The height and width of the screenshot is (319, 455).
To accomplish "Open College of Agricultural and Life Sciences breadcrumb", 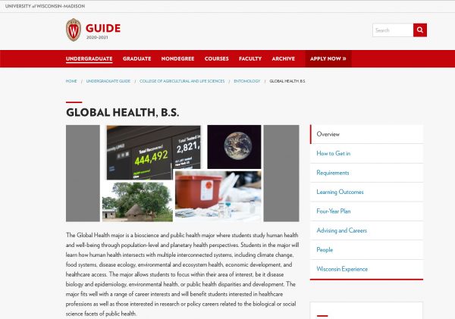I will point(182,81).
